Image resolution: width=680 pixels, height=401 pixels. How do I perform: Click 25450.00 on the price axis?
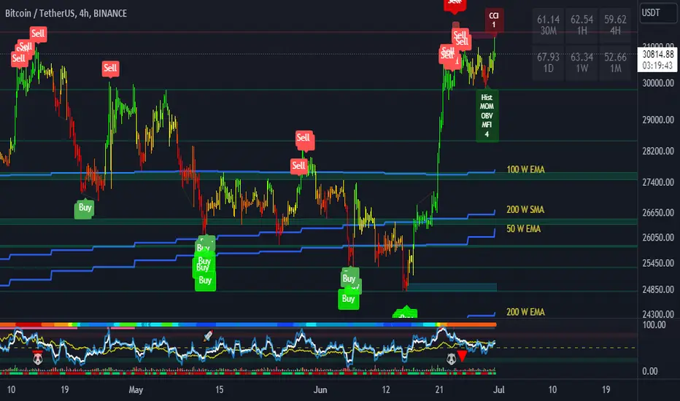tap(658, 263)
